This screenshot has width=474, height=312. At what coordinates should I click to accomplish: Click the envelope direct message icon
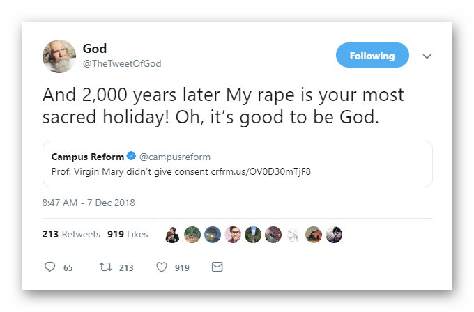coord(217,267)
